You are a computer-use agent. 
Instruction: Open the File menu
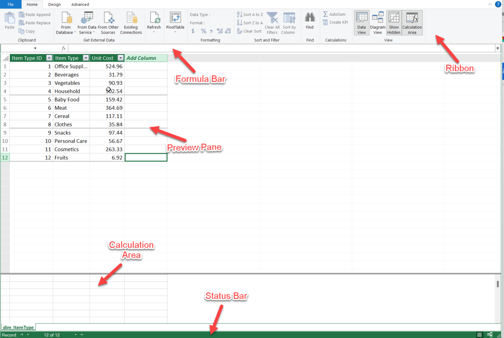tap(10, 4)
